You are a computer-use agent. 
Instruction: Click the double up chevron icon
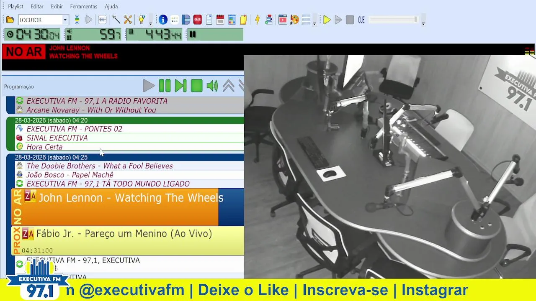coord(228,86)
